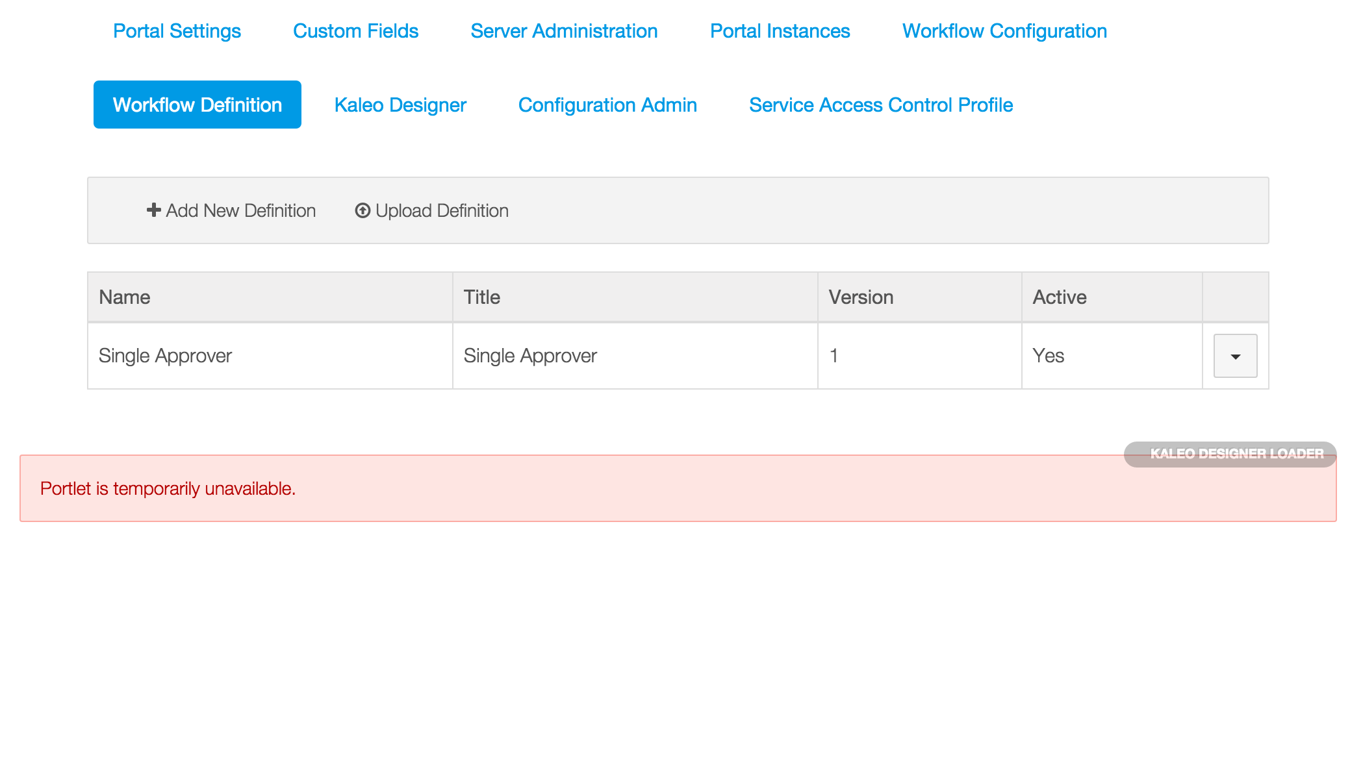Switch to the Kaleo Designer tab

pyautogui.click(x=400, y=105)
